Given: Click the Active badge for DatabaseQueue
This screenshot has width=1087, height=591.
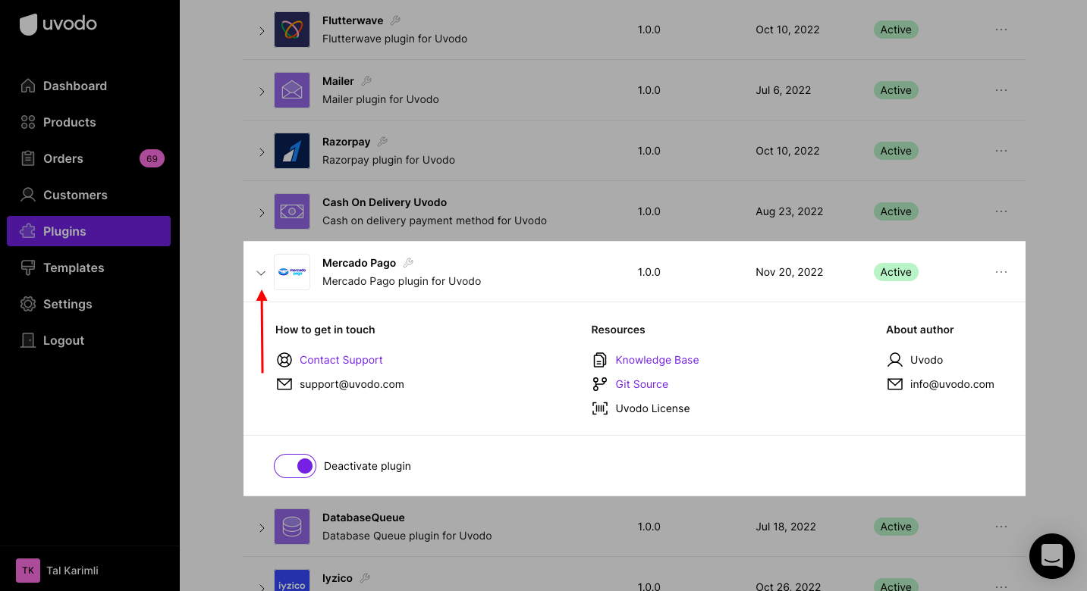Looking at the screenshot, I should coord(896,527).
